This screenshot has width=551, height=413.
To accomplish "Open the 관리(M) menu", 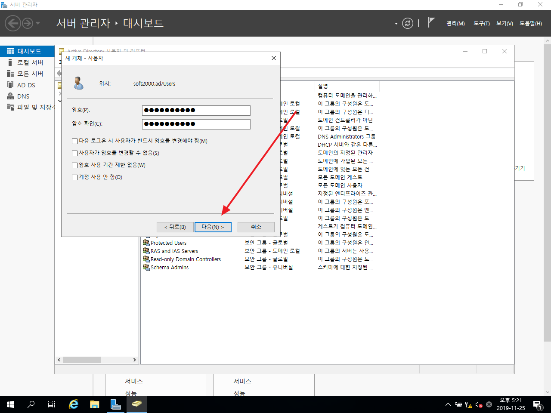I will click(x=455, y=24).
